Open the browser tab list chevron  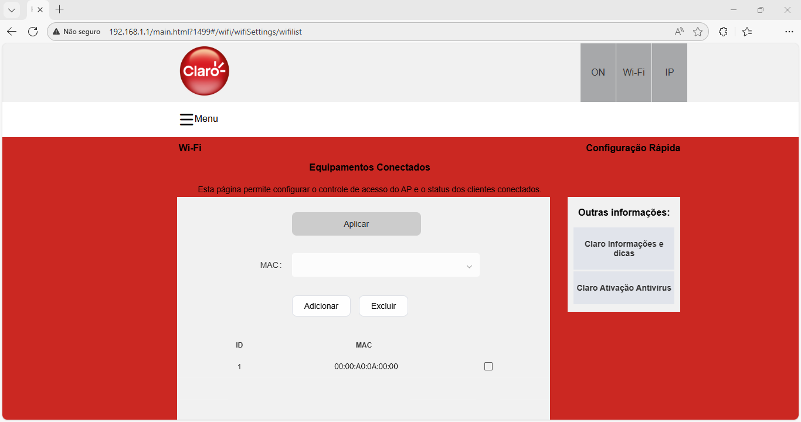pyautogui.click(x=11, y=9)
